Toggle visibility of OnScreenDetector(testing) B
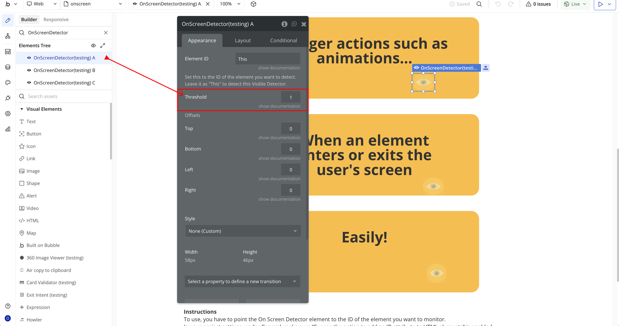Screen dimensions: 619x326 point(29,71)
